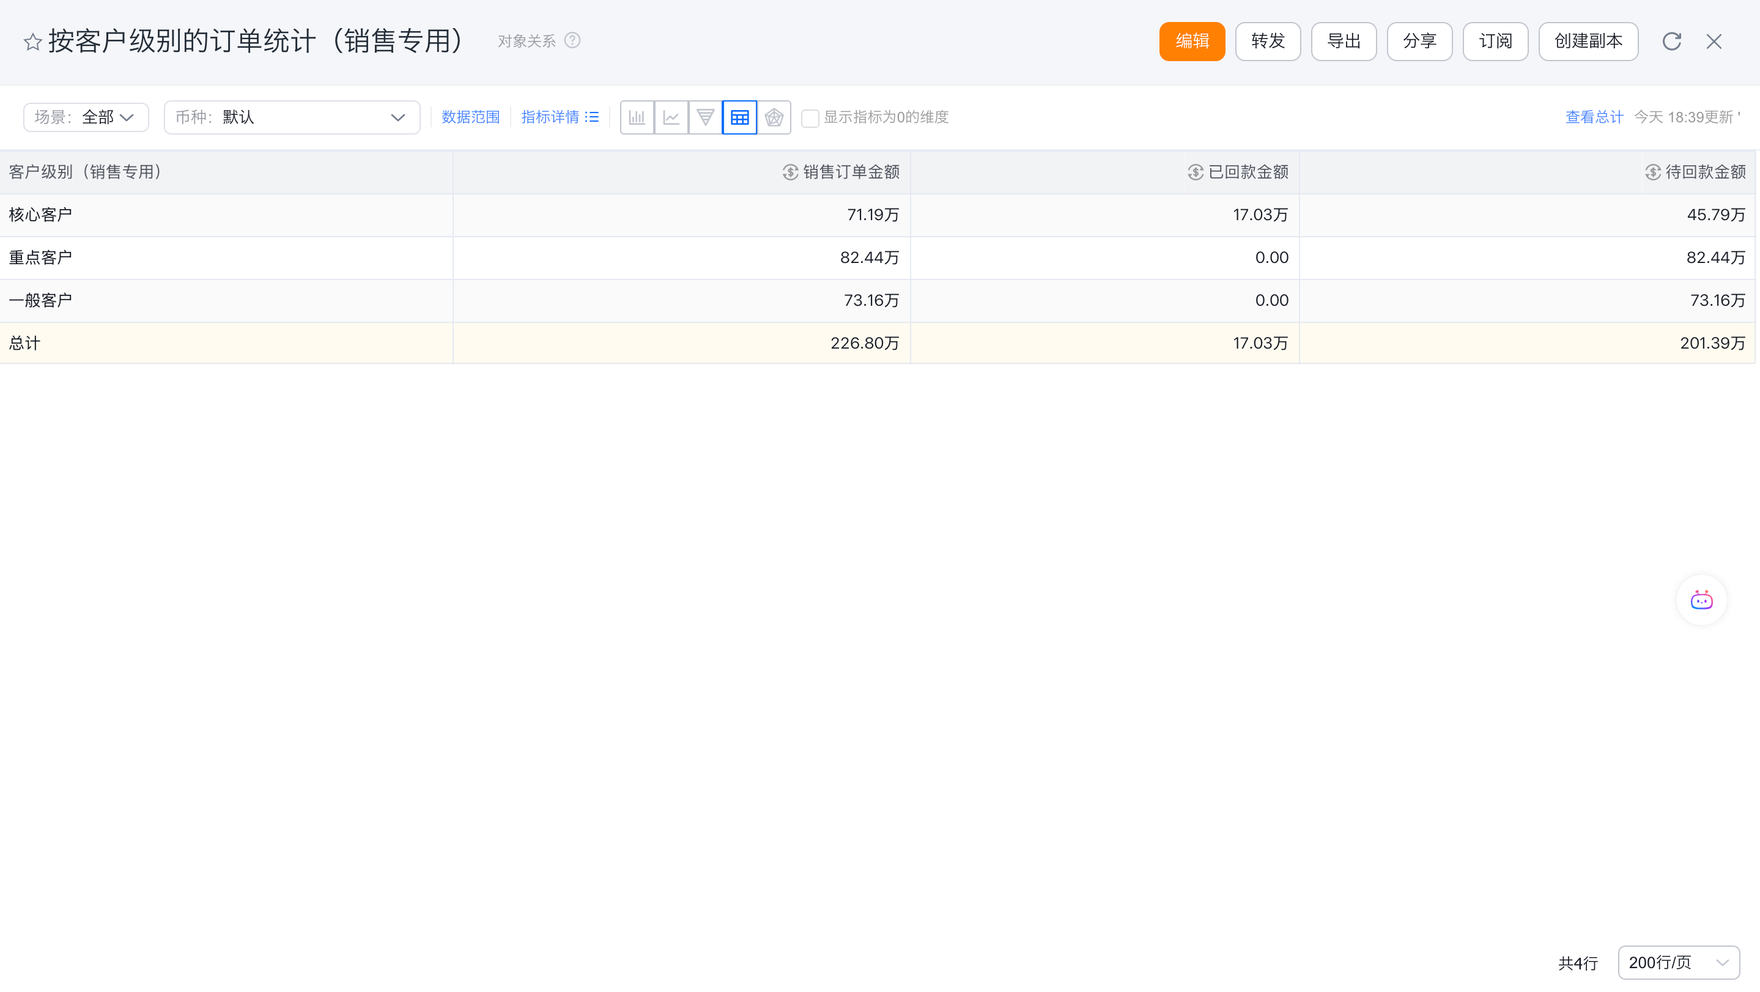This screenshot has width=1760, height=992.
Task: Click the 导出 export button
Action: tap(1343, 42)
